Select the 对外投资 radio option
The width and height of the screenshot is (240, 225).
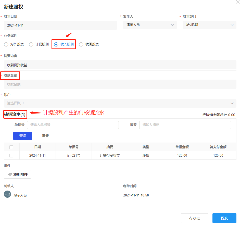coord(6,44)
